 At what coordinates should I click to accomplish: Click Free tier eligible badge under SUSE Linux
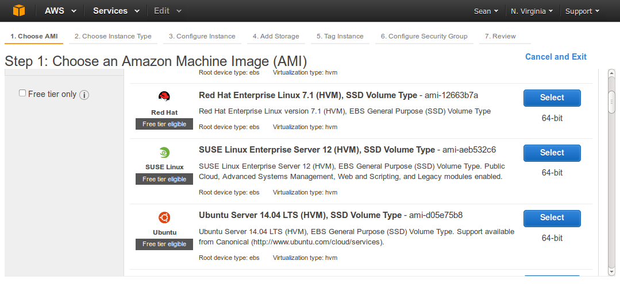[164, 179]
